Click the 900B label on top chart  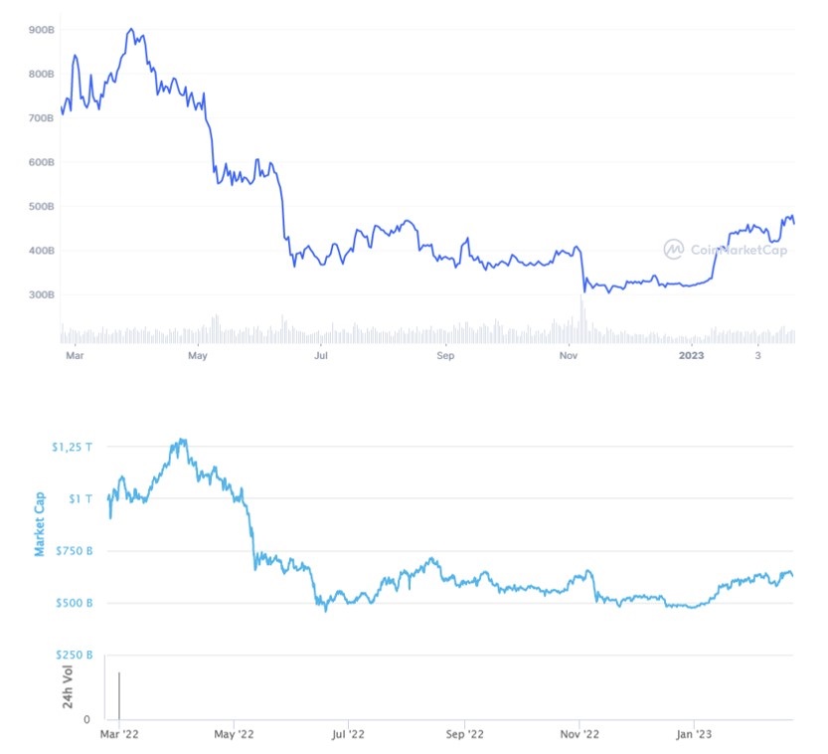click(42, 31)
